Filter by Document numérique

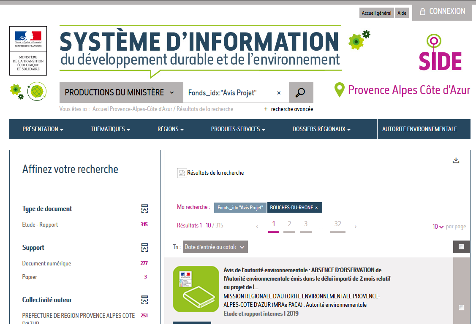point(46,264)
